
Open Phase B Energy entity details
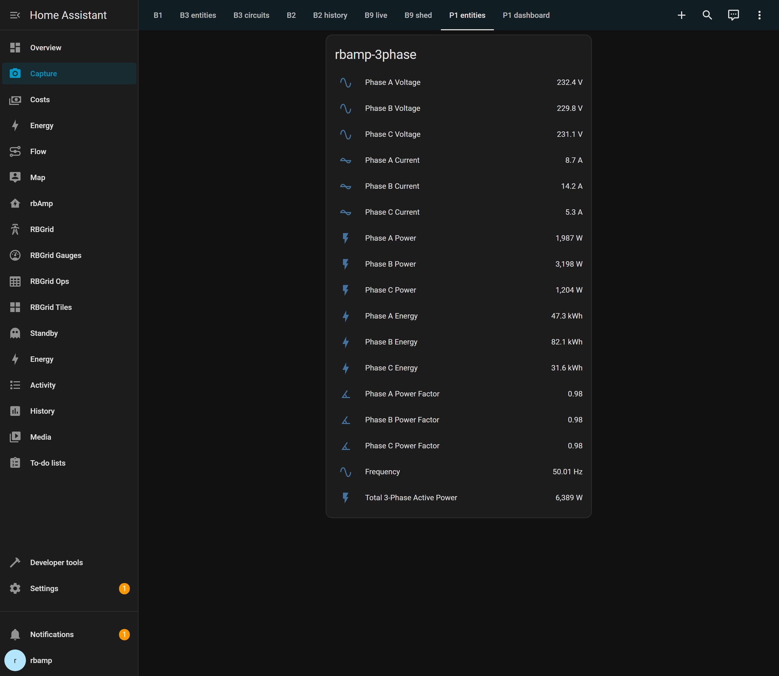coord(458,342)
